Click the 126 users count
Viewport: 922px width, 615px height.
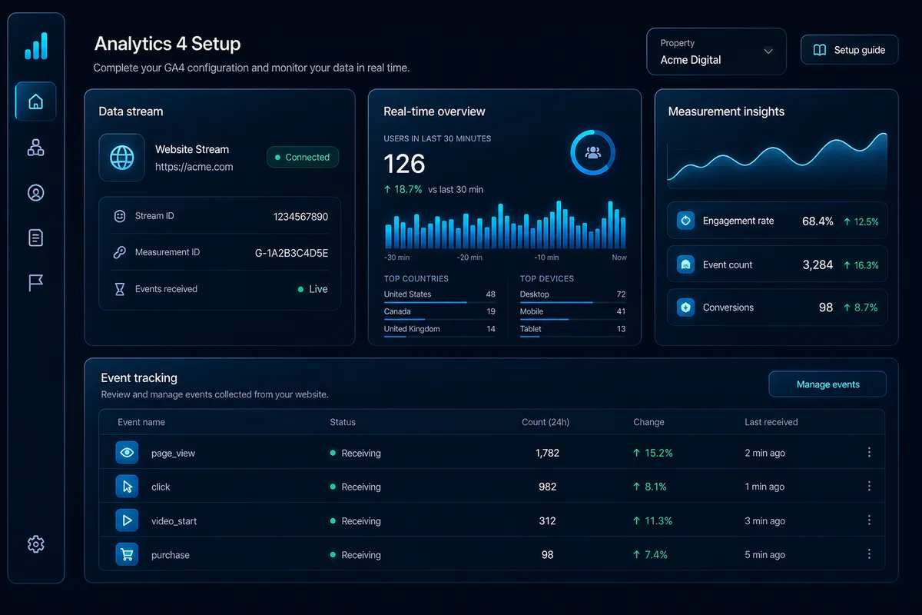point(404,164)
